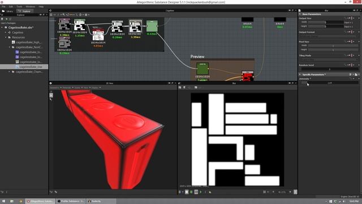Click the tiling toggle icon in 2D view bottom bar
This screenshot has height=204, width=362.
pyautogui.click(x=187, y=192)
